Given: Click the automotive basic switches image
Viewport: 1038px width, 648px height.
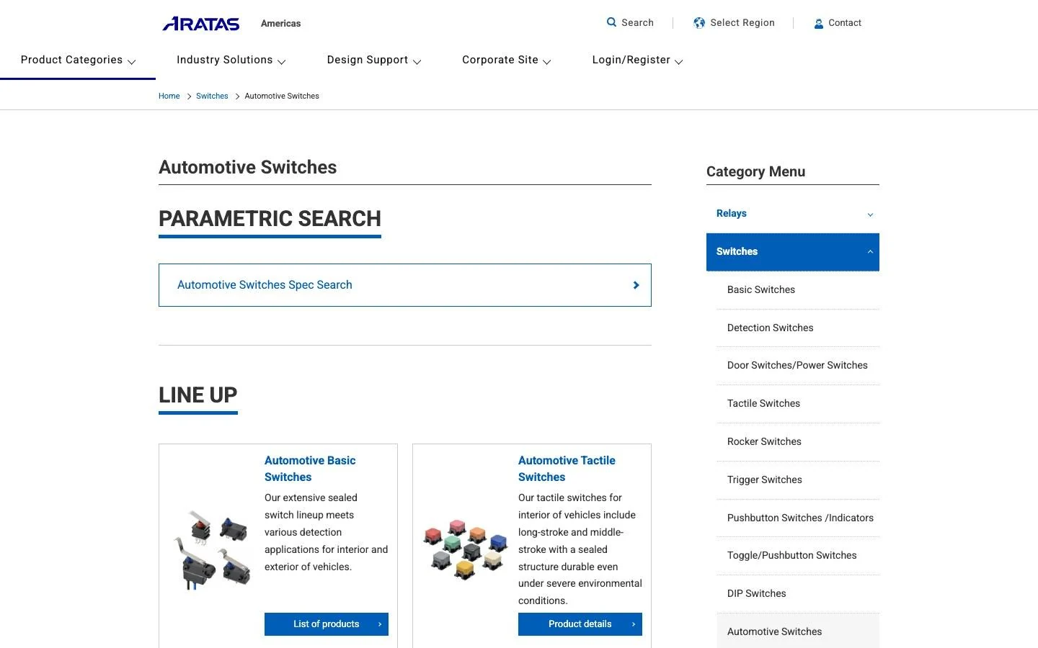Looking at the screenshot, I should tap(212, 549).
